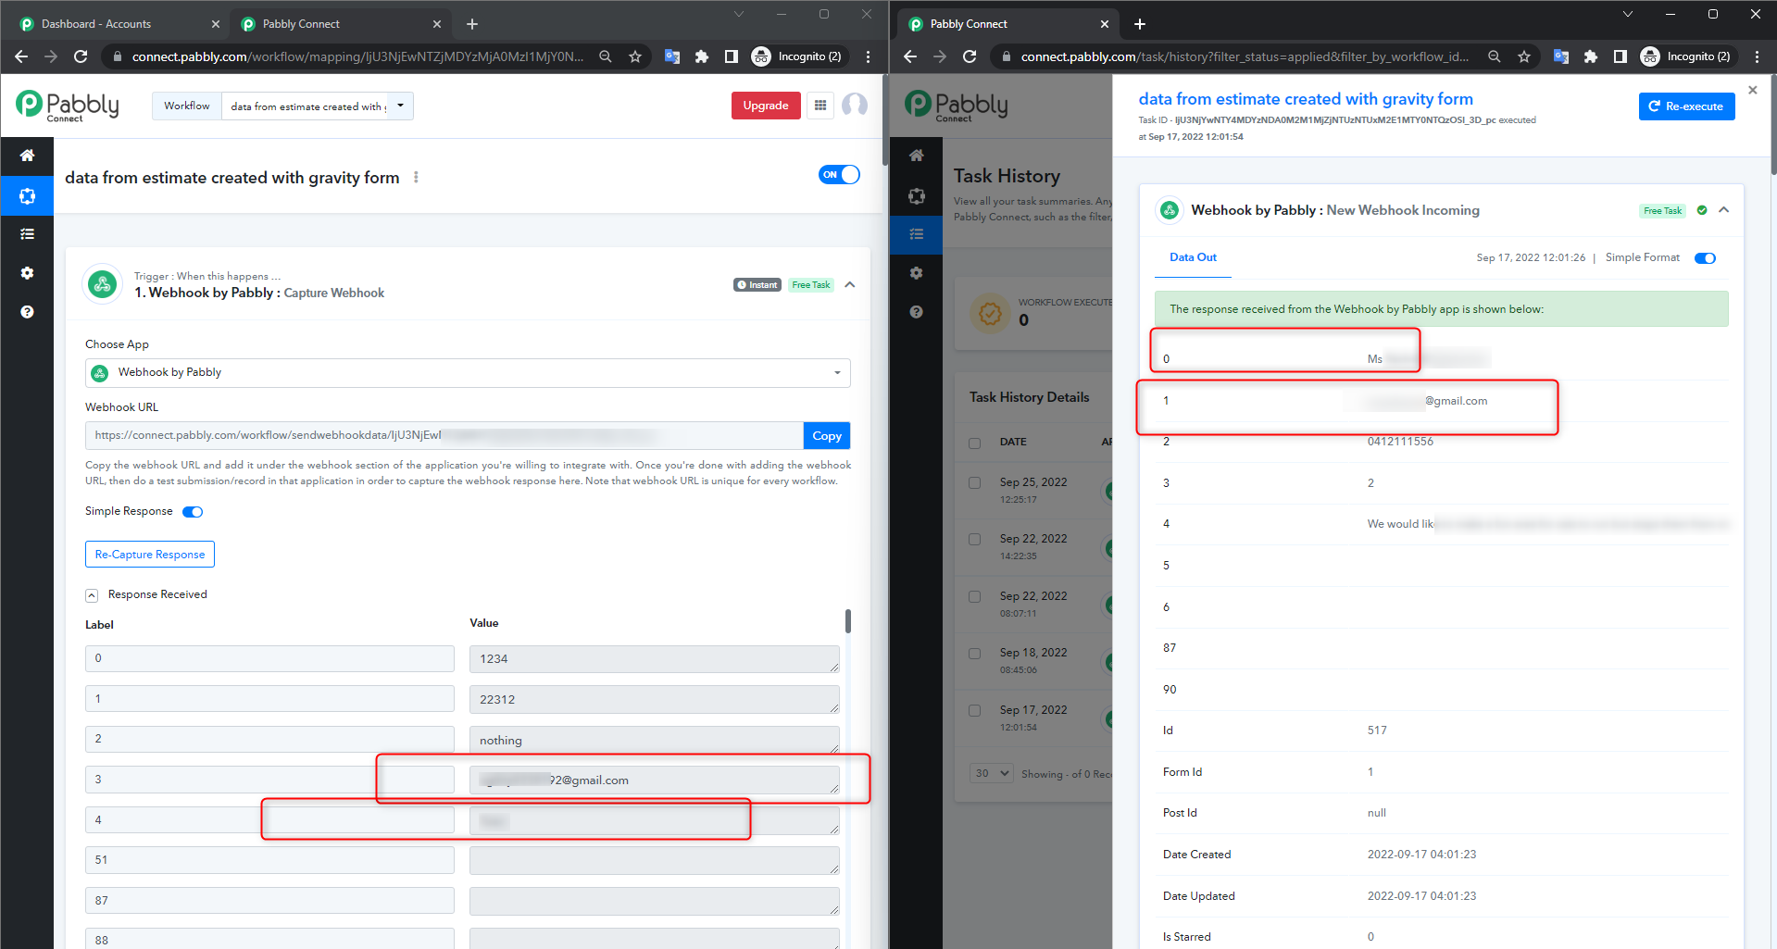The image size is (1777, 949).
Task: Click zoom magnifier icon in right browser address bar
Action: [1494, 56]
